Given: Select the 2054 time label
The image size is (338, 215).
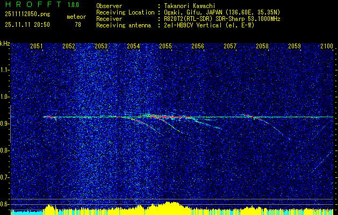Looking at the screenshot, I should pos(133,46).
